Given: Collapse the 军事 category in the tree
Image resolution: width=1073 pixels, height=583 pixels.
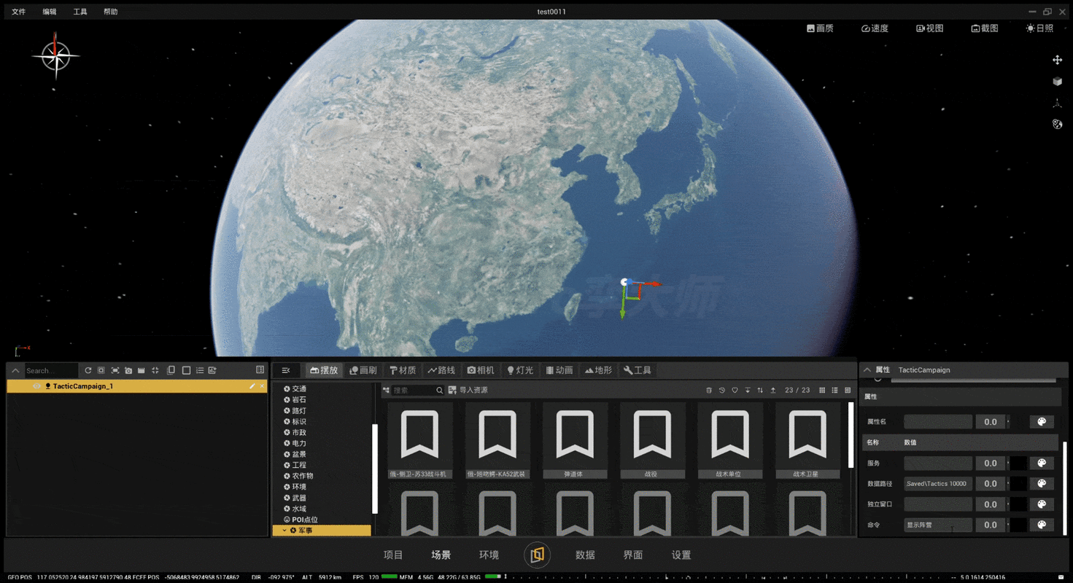Looking at the screenshot, I should [284, 531].
